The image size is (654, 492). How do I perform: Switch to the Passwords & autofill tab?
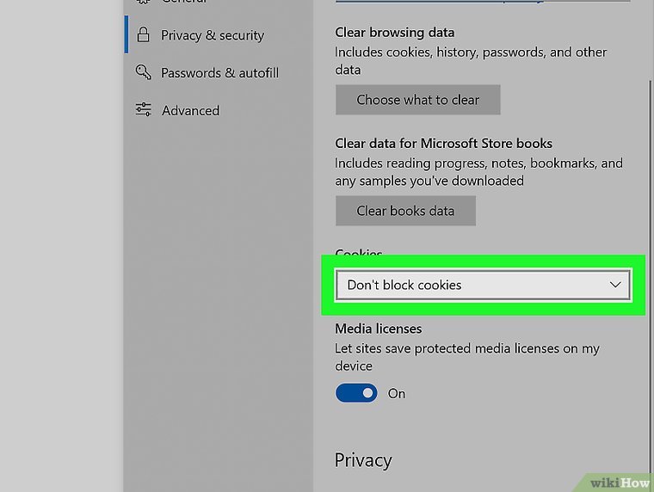[x=219, y=73]
